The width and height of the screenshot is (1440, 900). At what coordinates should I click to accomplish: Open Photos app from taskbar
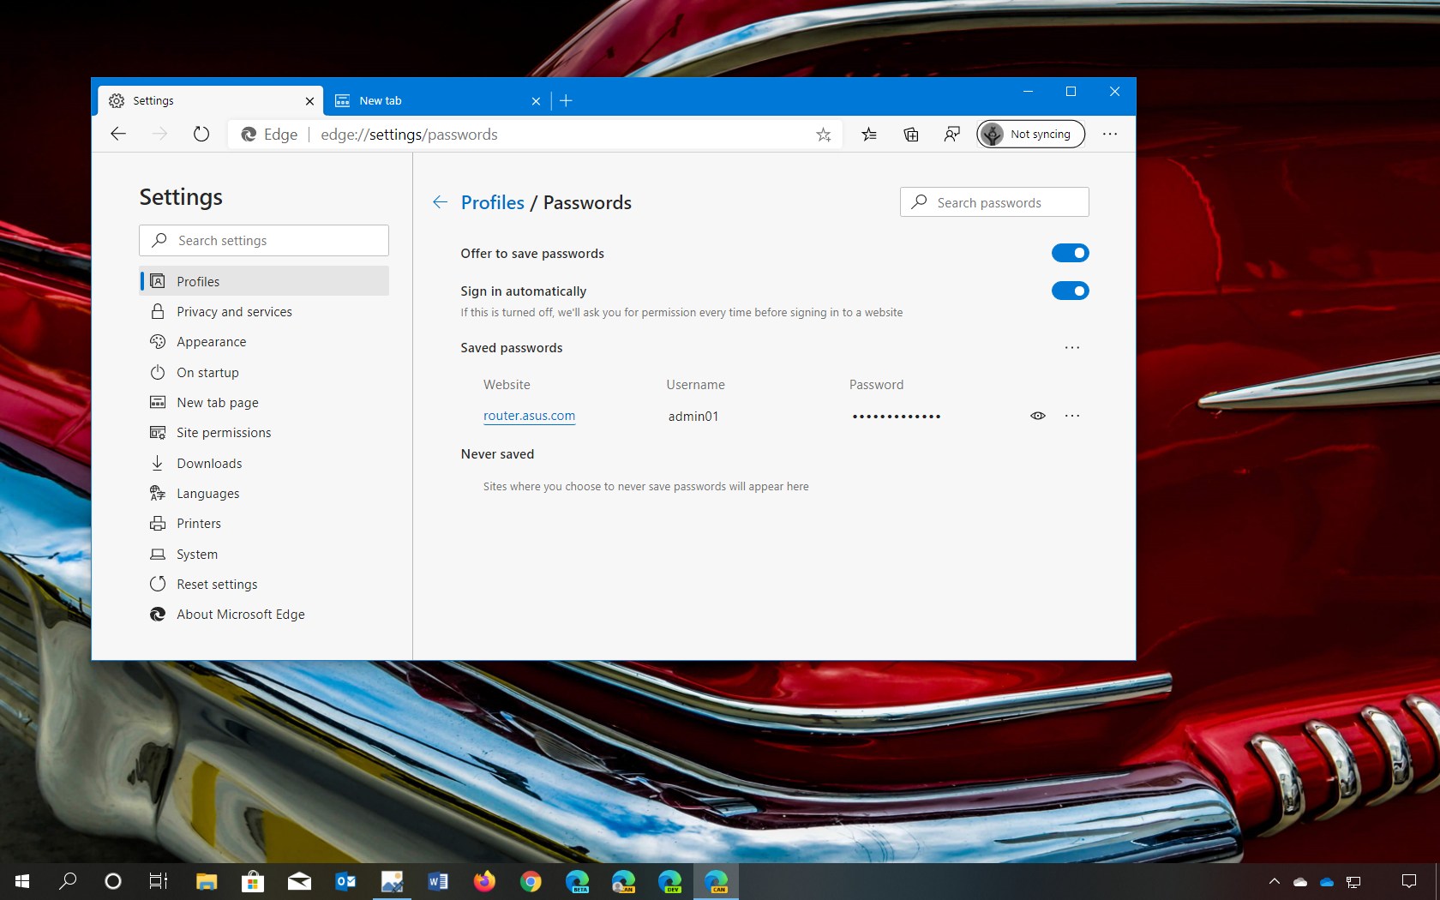click(x=392, y=881)
